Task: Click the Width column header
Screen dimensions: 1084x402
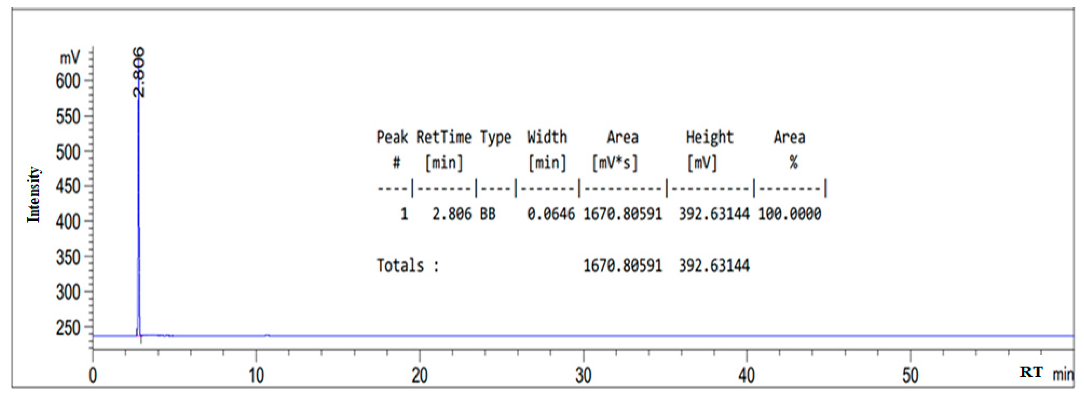Action: coord(547,137)
